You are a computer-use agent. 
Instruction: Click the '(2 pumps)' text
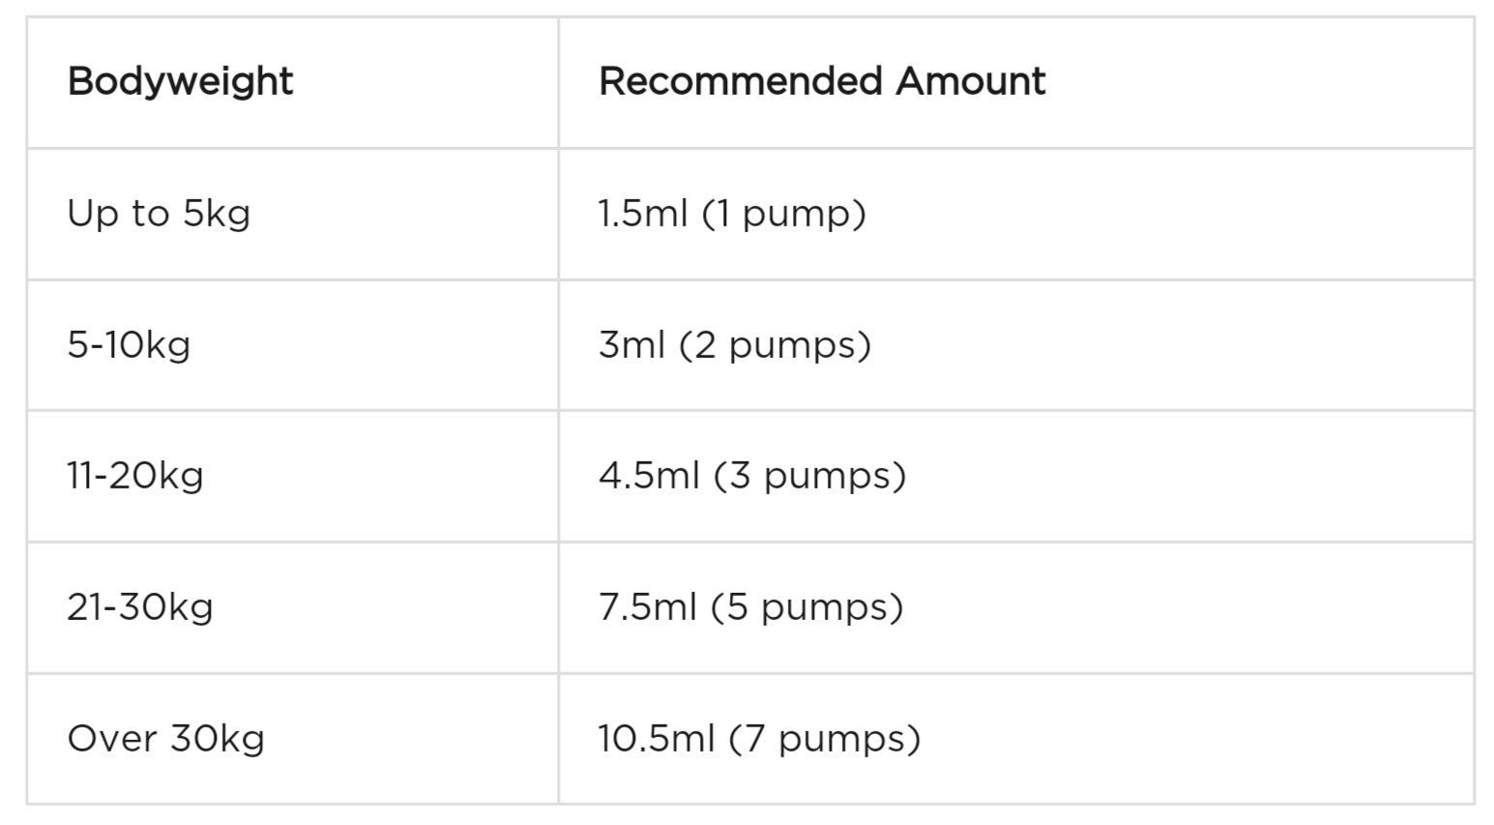pyautogui.click(x=775, y=345)
